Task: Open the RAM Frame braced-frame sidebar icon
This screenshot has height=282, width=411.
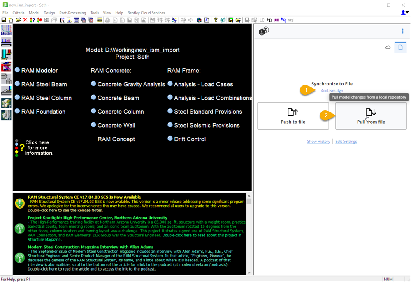Action: (x=6, y=66)
